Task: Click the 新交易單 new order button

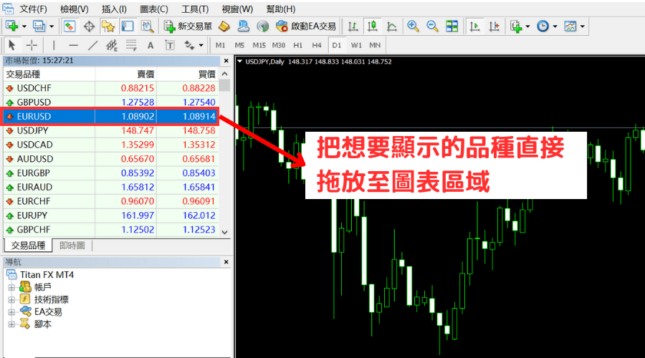Action: pyautogui.click(x=188, y=26)
